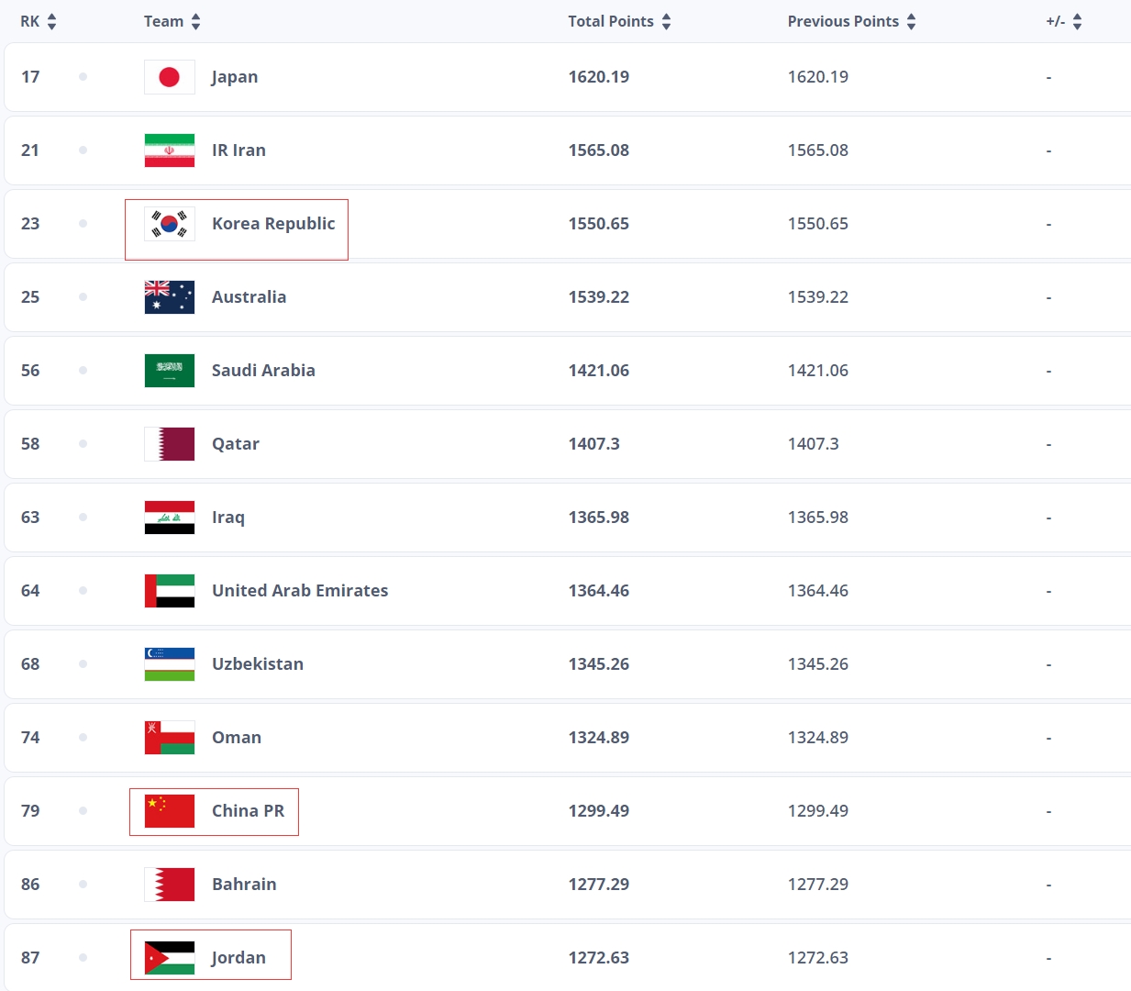Click the grey dot beside rank 17
This screenshot has height=991, width=1131.
pos(83,77)
